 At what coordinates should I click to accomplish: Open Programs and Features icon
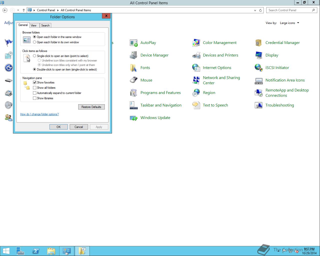(134, 93)
